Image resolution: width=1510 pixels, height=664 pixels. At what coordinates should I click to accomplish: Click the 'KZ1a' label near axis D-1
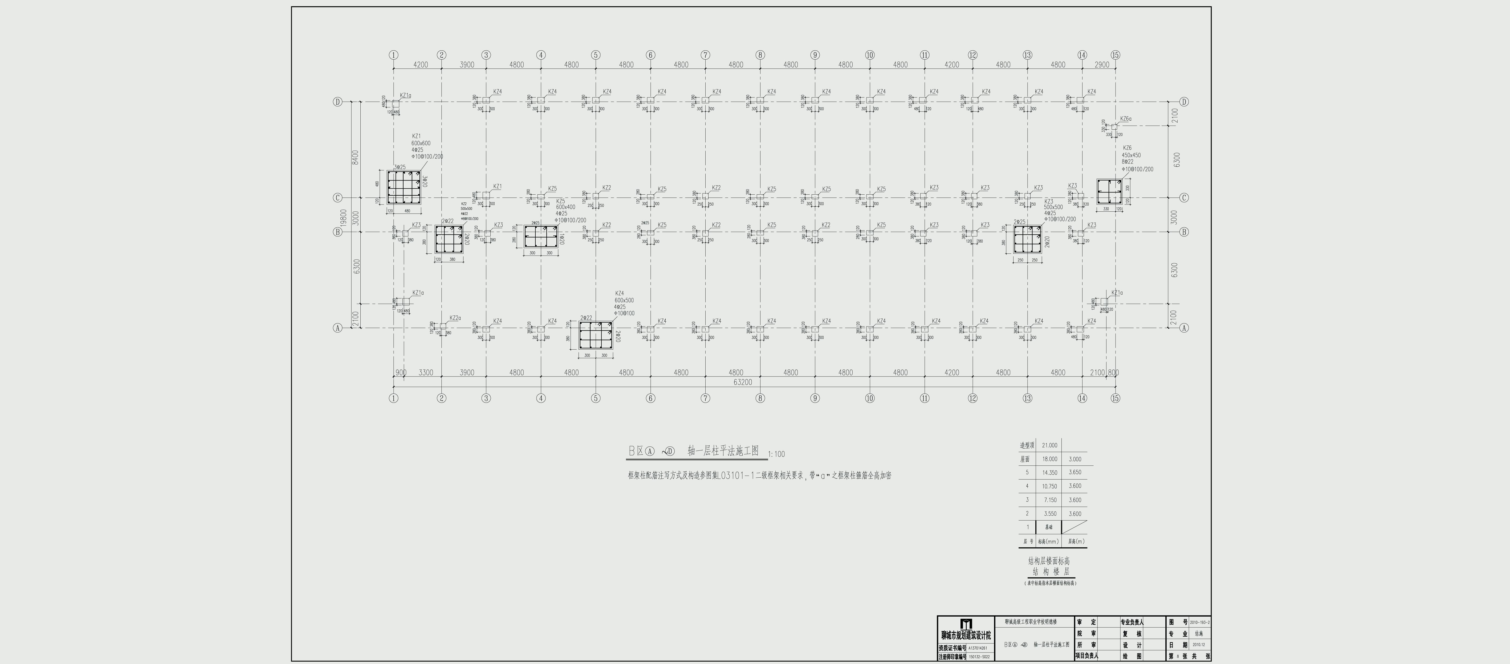(x=406, y=96)
